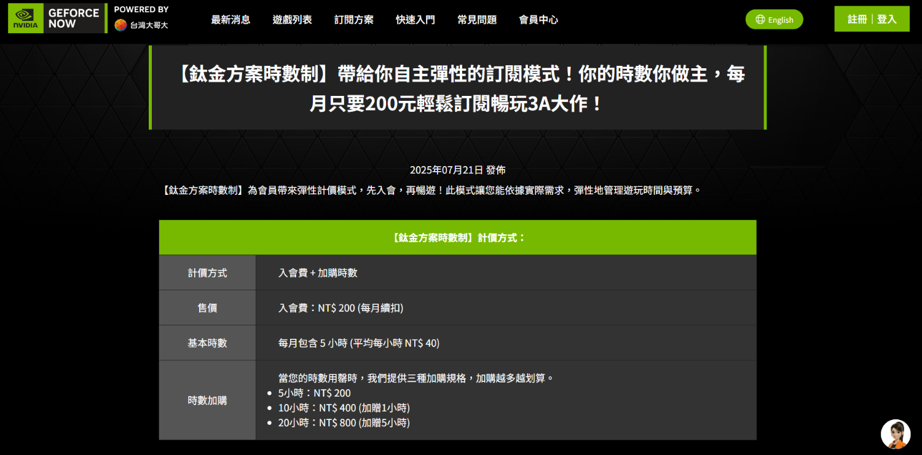Click bullet 20小時：NT$ 800 (加贈5小時)

click(344, 422)
